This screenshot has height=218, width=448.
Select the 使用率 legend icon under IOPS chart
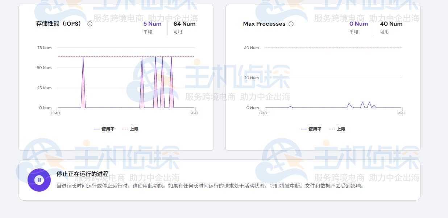(97, 129)
